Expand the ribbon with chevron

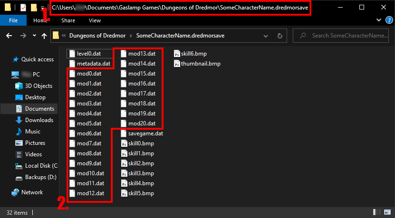379,20
